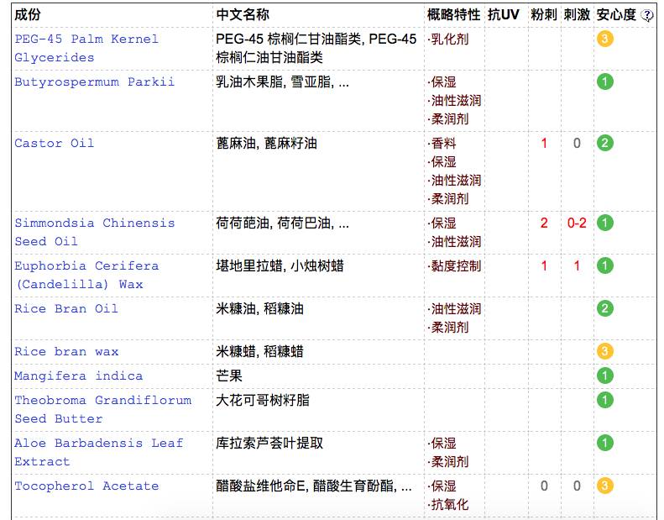Click Chinese name 堪地里拉蜡, 小烛树蜡

coord(280,266)
